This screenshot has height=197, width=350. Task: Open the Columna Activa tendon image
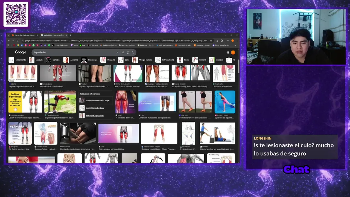pyautogui.click(x=46, y=133)
